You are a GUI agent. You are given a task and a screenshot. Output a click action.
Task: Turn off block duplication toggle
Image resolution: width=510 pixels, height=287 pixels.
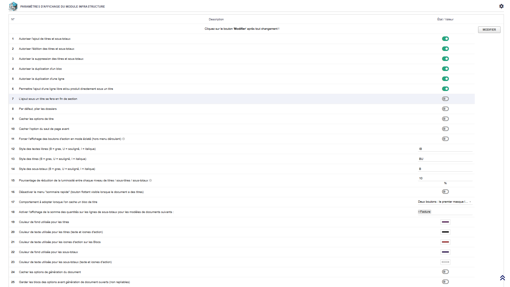pyautogui.click(x=445, y=69)
